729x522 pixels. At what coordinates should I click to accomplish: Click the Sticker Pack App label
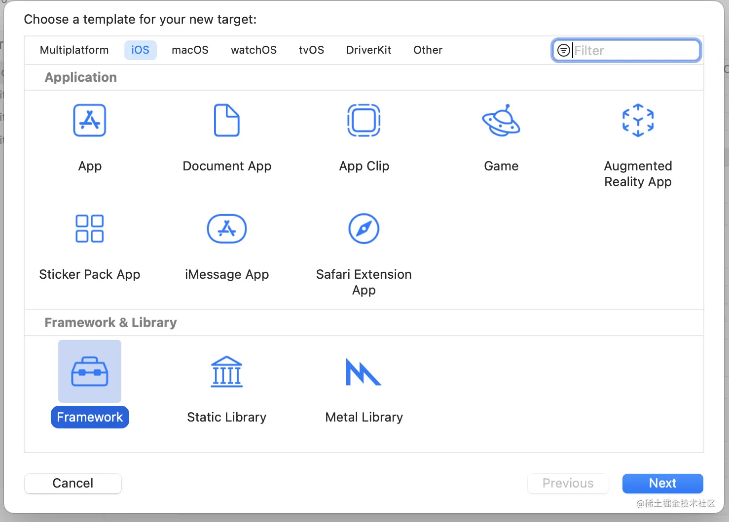coord(90,274)
